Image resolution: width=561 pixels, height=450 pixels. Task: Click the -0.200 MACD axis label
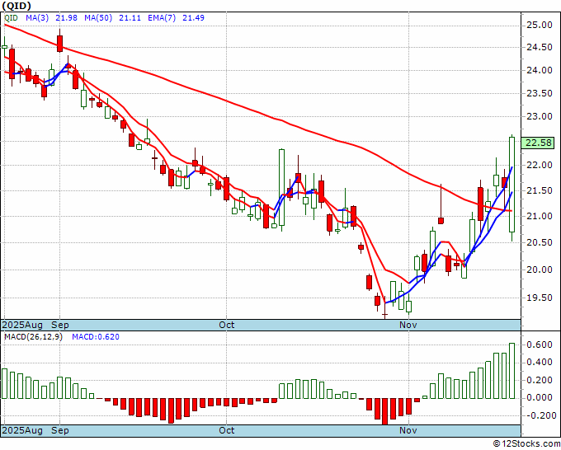click(x=540, y=415)
